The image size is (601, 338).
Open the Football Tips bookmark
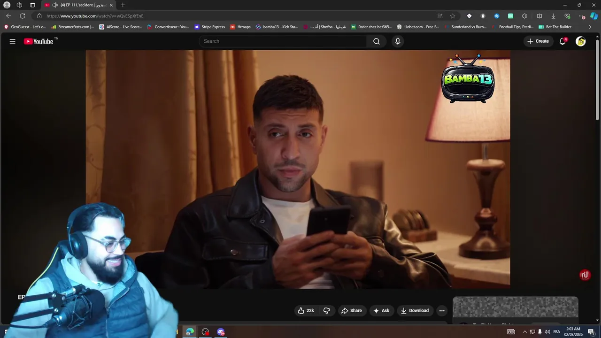tap(513, 27)
